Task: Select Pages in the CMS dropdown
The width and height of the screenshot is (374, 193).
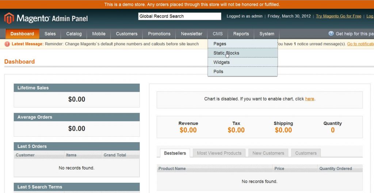Action: click(220, 44)
